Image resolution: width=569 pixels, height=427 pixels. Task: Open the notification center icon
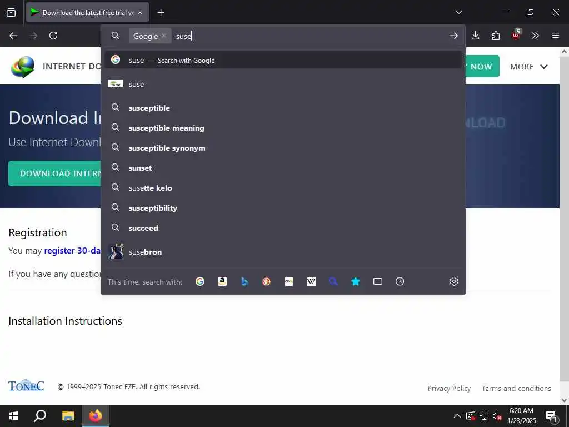coord(552,416)
